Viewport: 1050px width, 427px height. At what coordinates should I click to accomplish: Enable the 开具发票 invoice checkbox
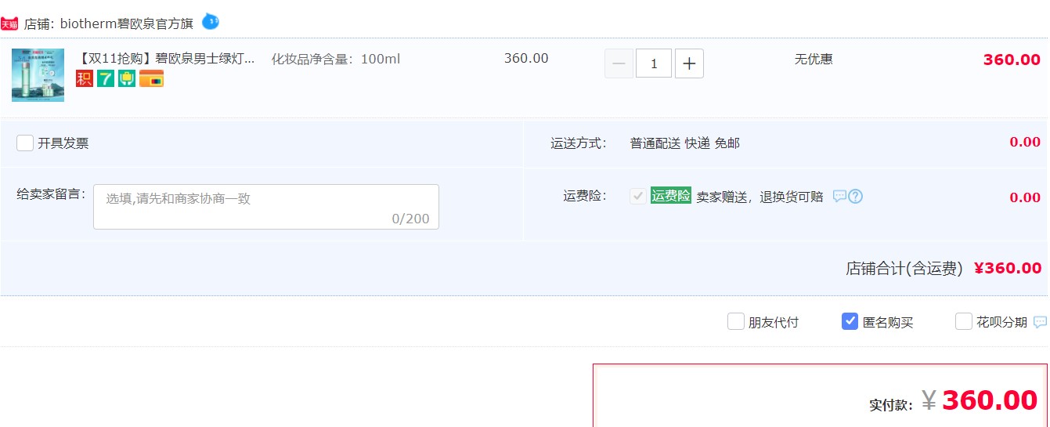(25, 143)
